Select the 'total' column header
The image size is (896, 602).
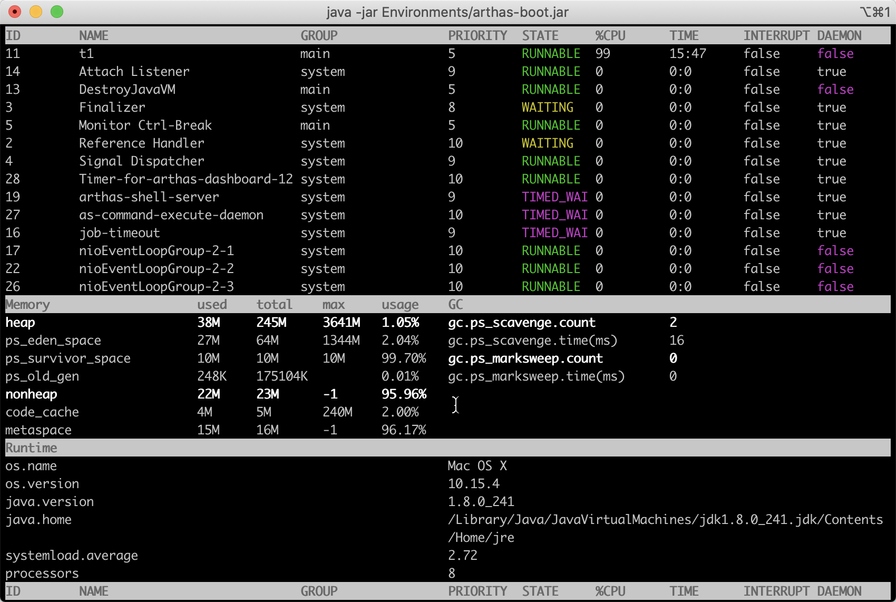click(x=274, y=305)
